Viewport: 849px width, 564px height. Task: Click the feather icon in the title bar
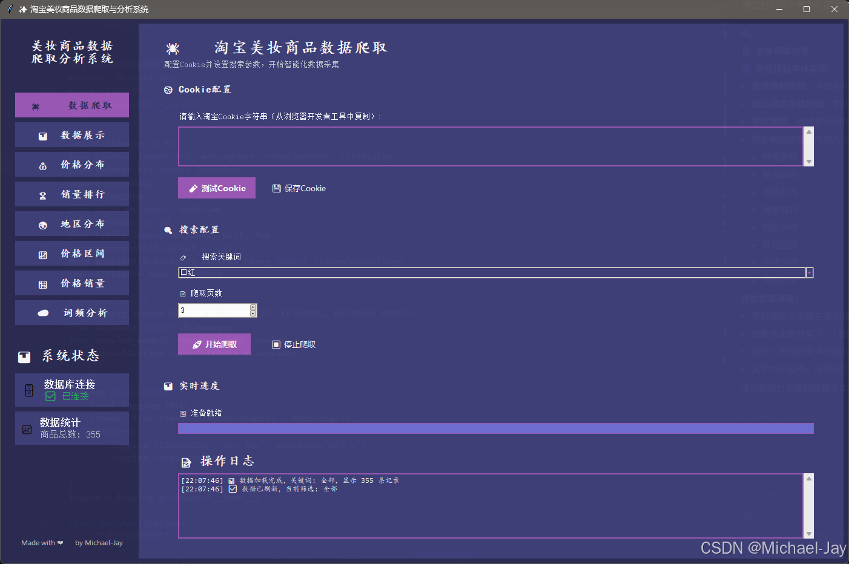click(10, 9)
